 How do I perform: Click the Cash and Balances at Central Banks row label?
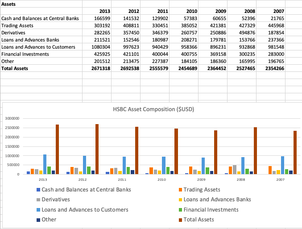(x=41, y=18)
